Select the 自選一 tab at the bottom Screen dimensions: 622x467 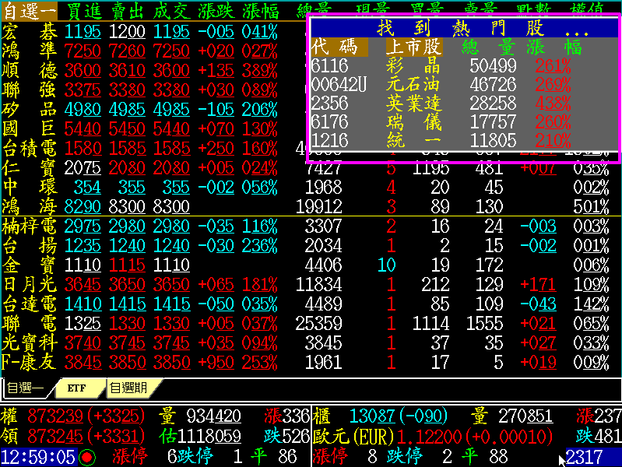26,387
